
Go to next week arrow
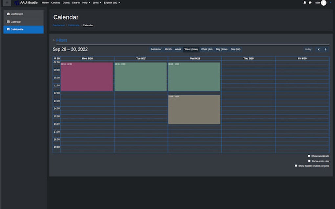[325, 49]
